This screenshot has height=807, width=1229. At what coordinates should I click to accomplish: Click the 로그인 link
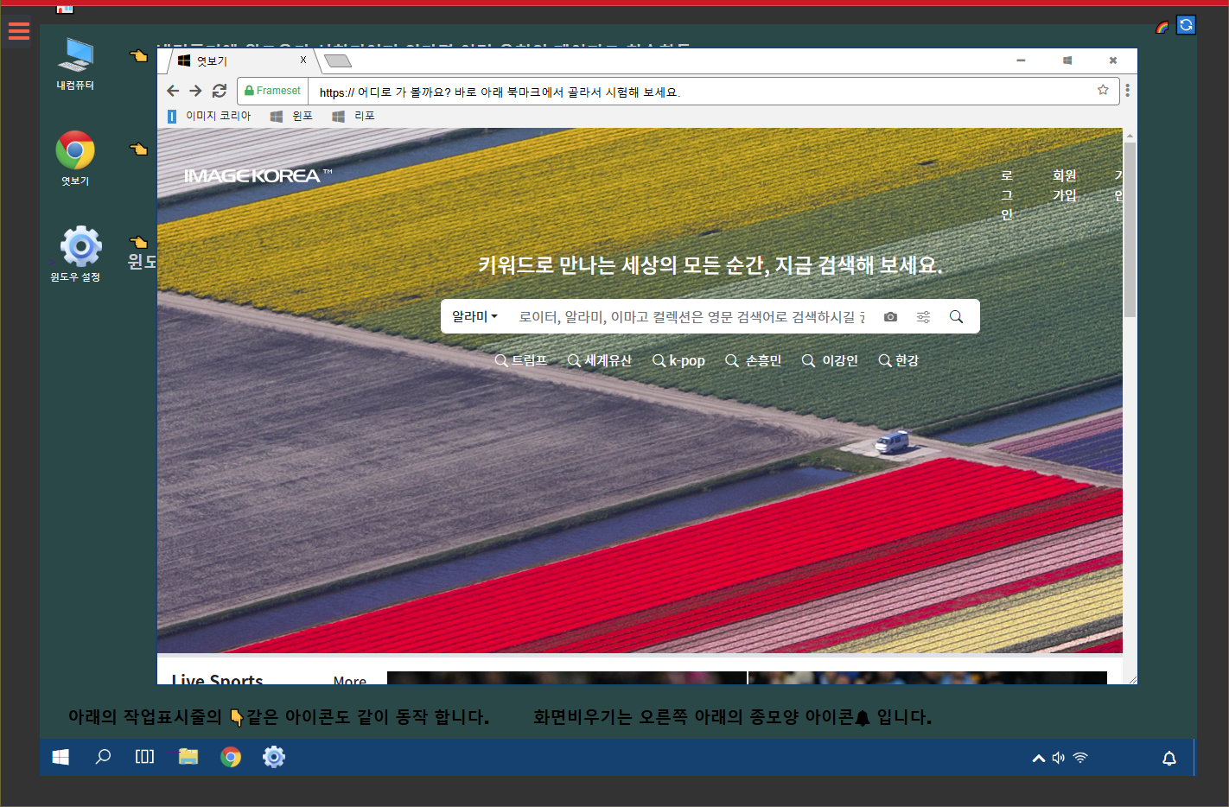[x=1007, y=195]
